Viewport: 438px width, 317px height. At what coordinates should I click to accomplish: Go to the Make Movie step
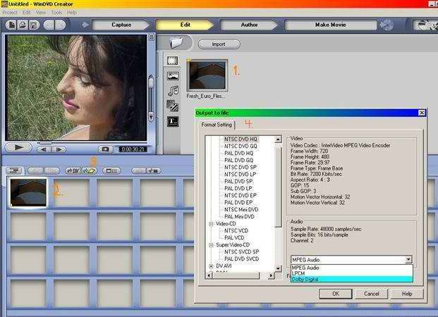tap(331, 25)
